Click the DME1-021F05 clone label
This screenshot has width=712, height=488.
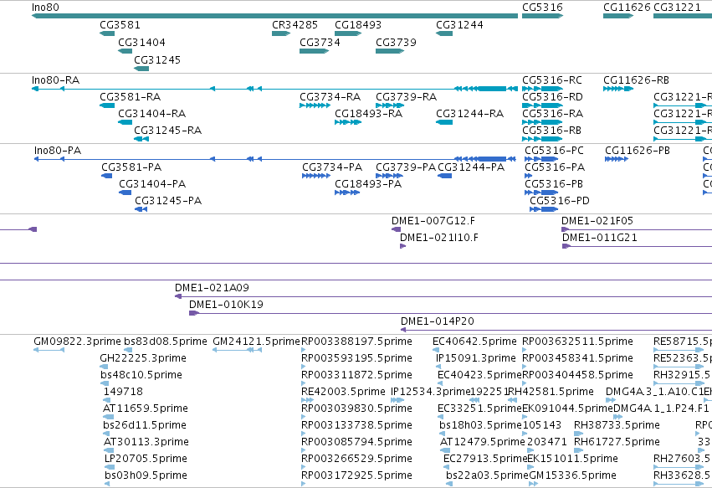click(x=597, y=221)
